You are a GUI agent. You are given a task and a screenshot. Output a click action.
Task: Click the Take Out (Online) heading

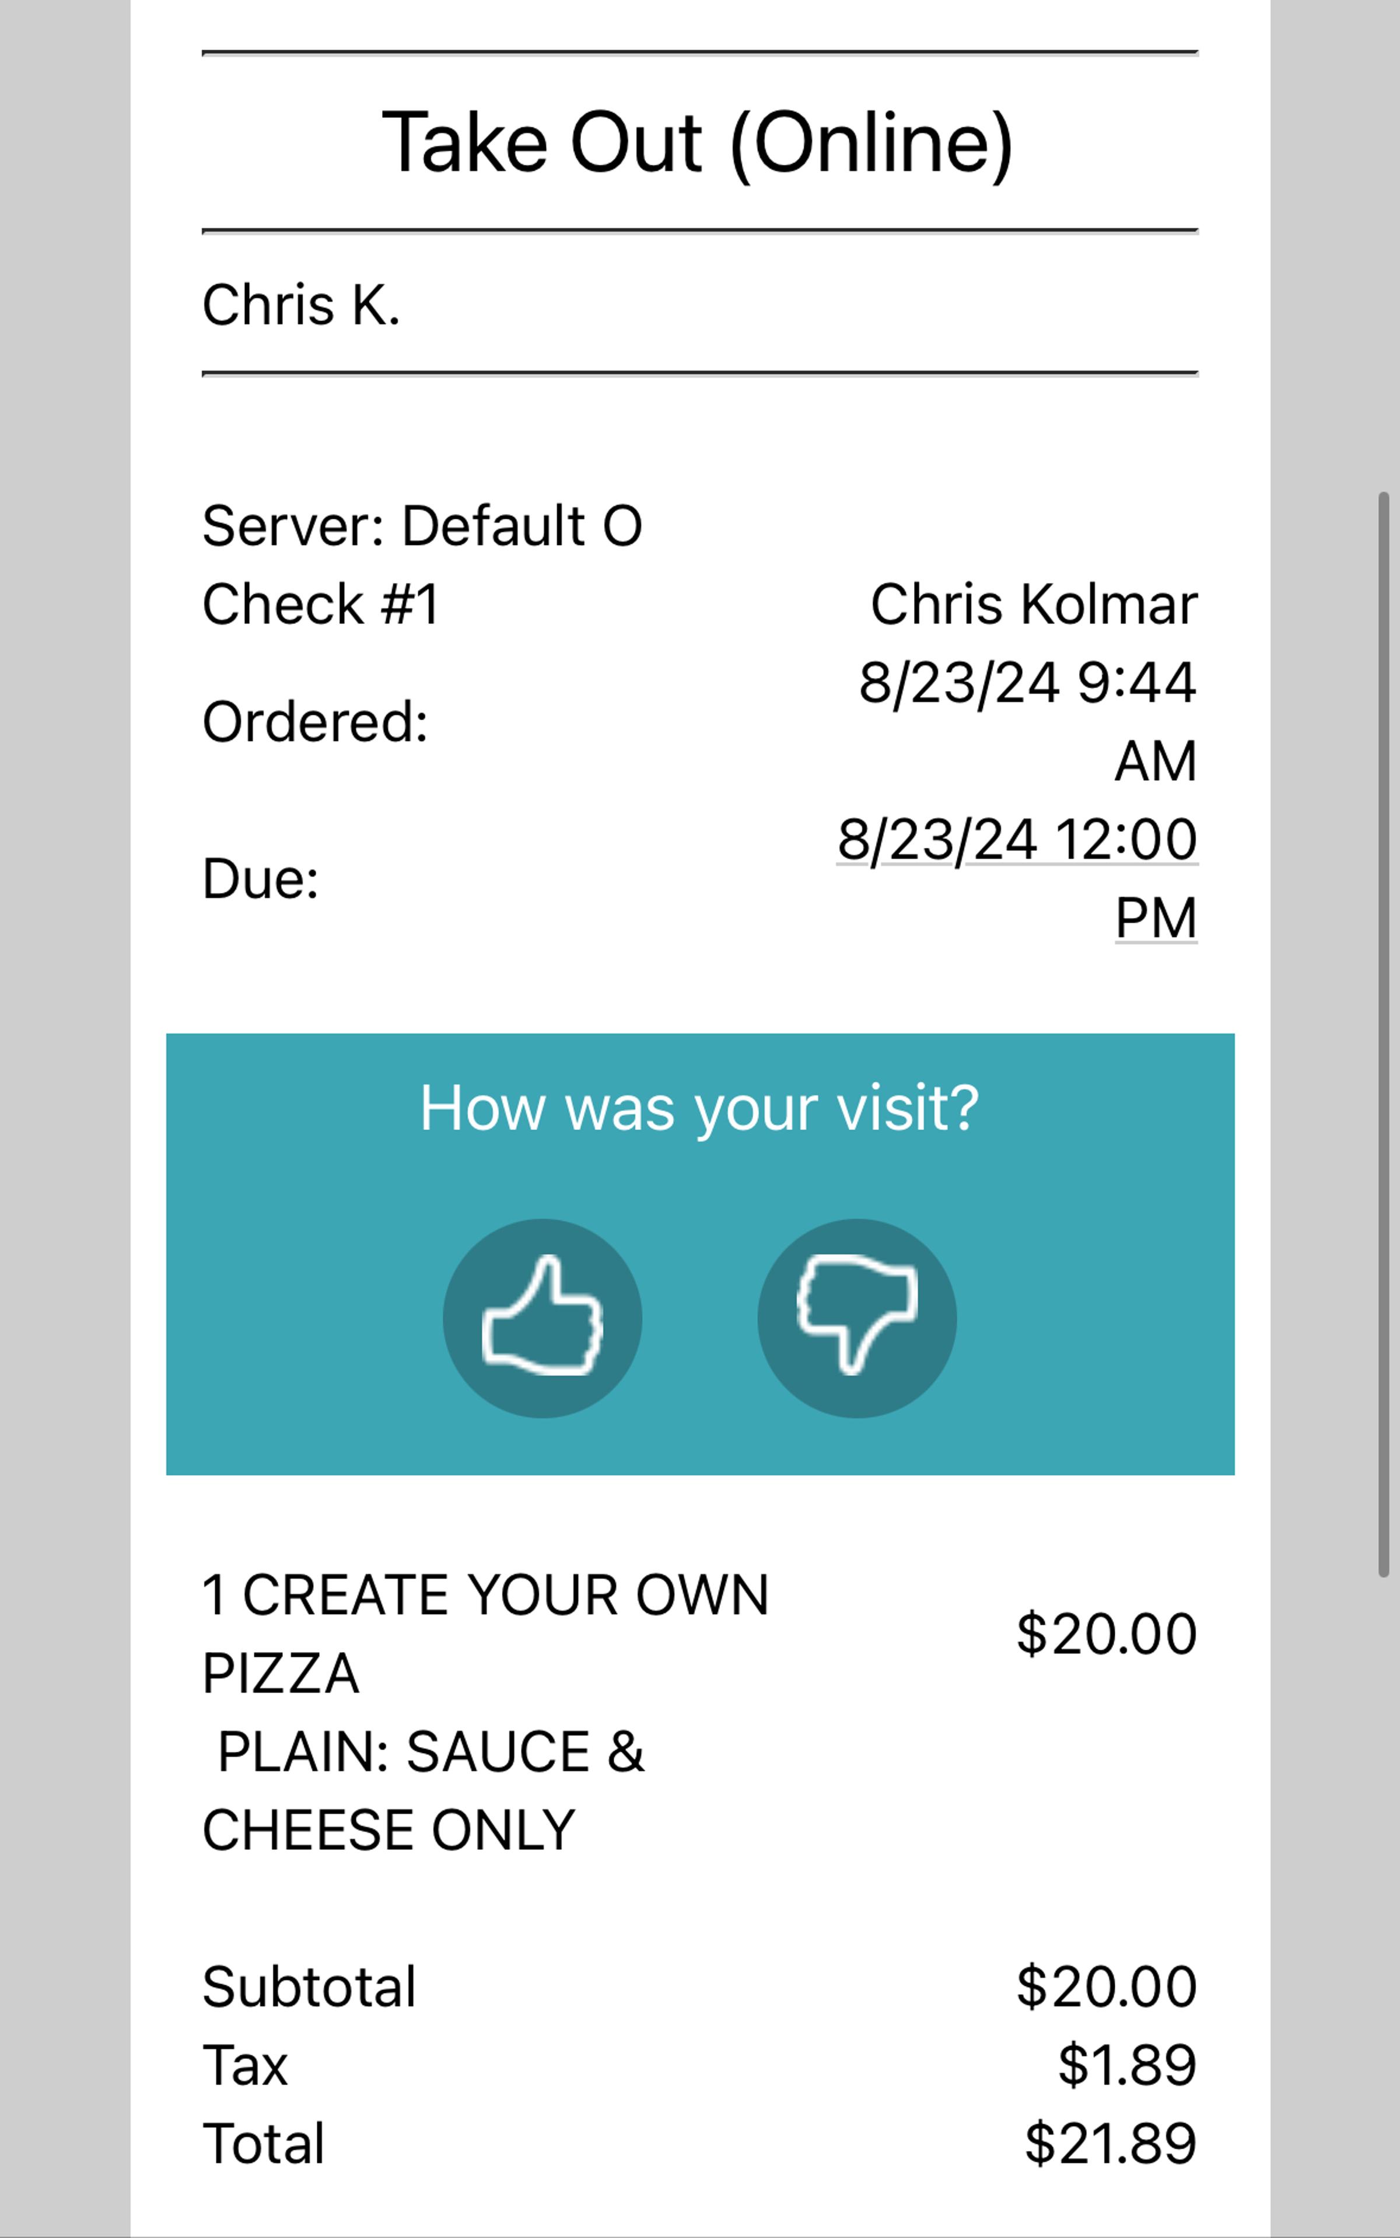tap(699, 142)
